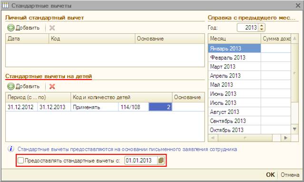The width and height of the screenshot is (304, 182).
Task: Click the Дата column header
Action: (x=27, y=39)
